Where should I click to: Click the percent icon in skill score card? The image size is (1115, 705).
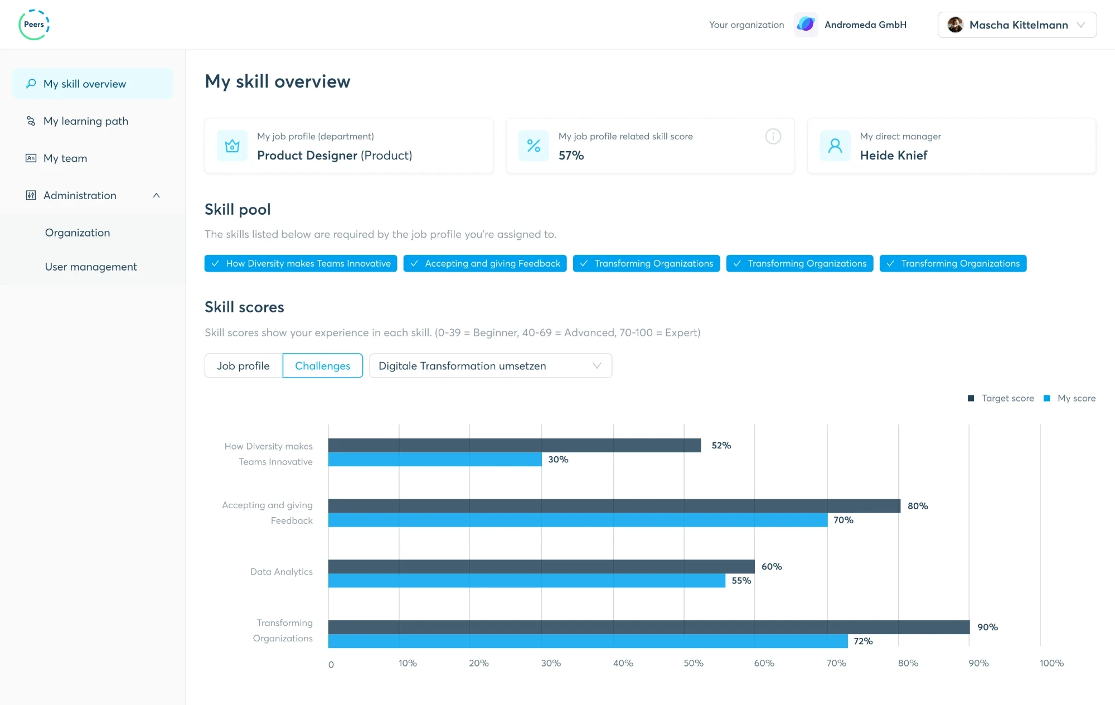point(534,146)
